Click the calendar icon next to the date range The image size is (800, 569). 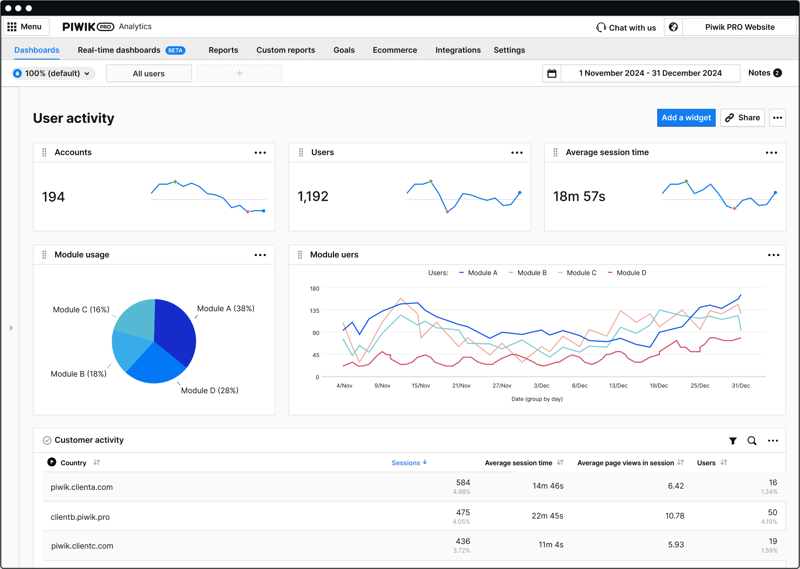click(552, 73)
